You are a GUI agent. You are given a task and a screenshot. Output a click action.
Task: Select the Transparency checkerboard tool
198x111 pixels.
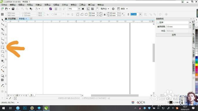coord(2,80)
